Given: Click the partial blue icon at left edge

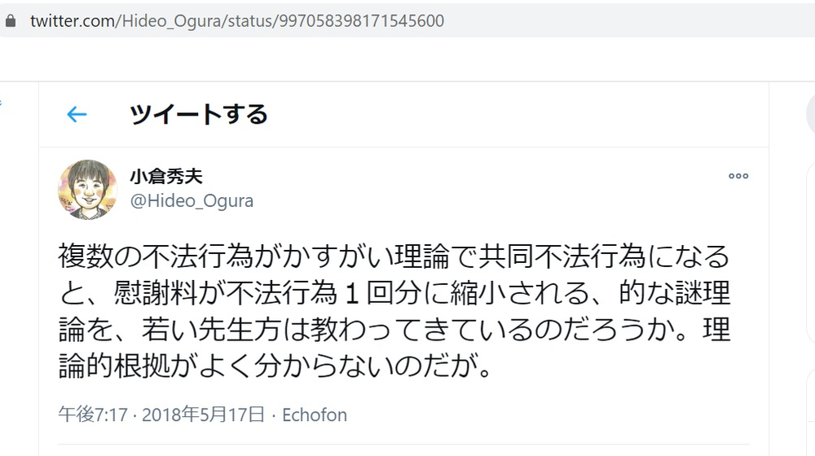Looking at the screenshot, I should 1,103.
